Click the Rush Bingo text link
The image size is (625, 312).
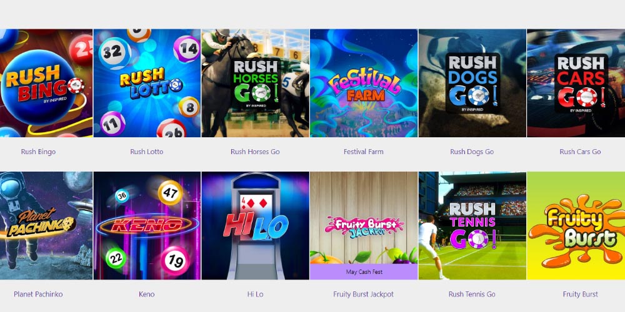coord(38,152)
